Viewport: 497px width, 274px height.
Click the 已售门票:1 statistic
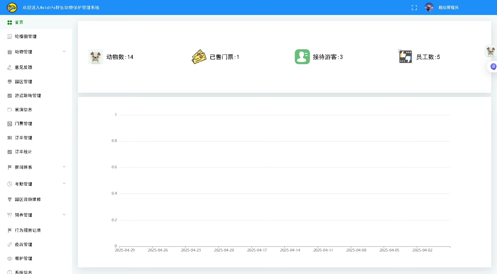[x=224, y=57]
